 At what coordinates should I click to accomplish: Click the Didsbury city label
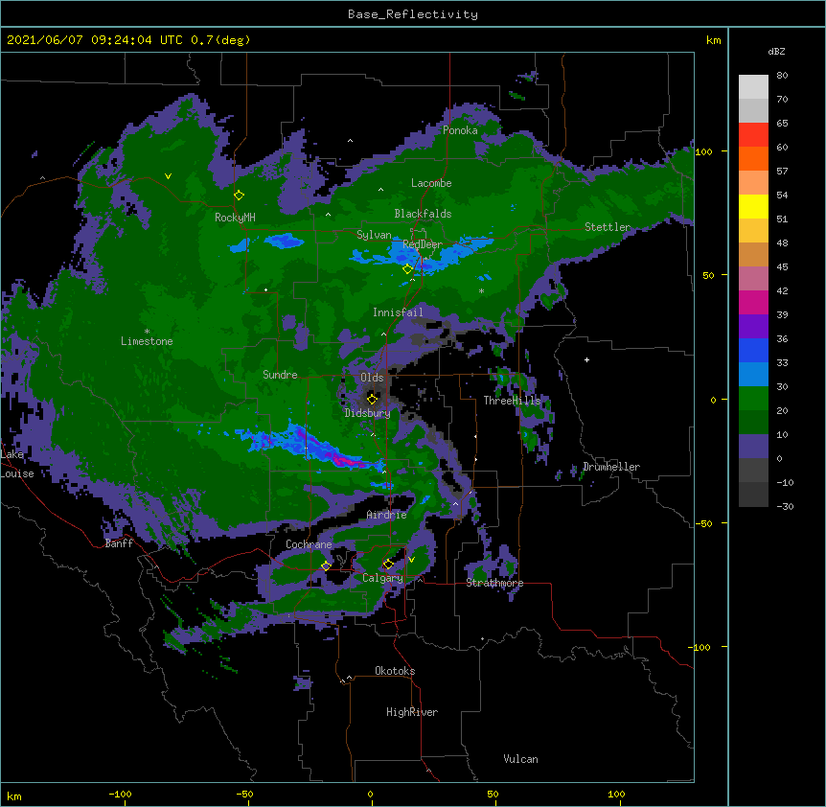pos(367,413)
